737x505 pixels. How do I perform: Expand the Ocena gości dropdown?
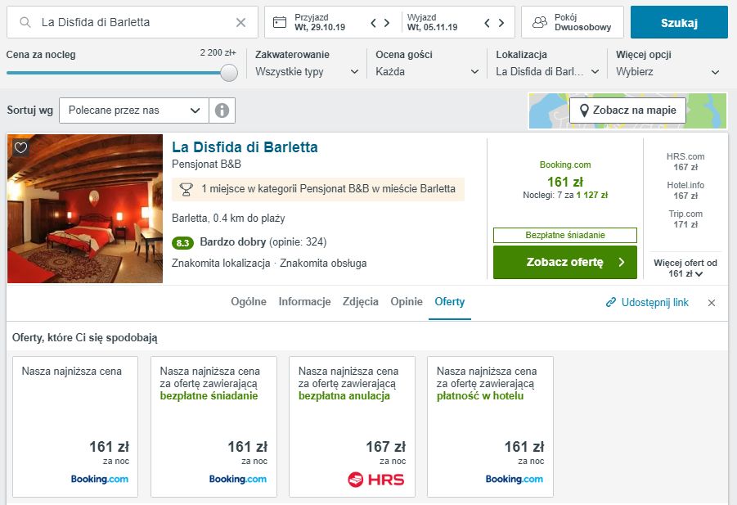(427, 71)
